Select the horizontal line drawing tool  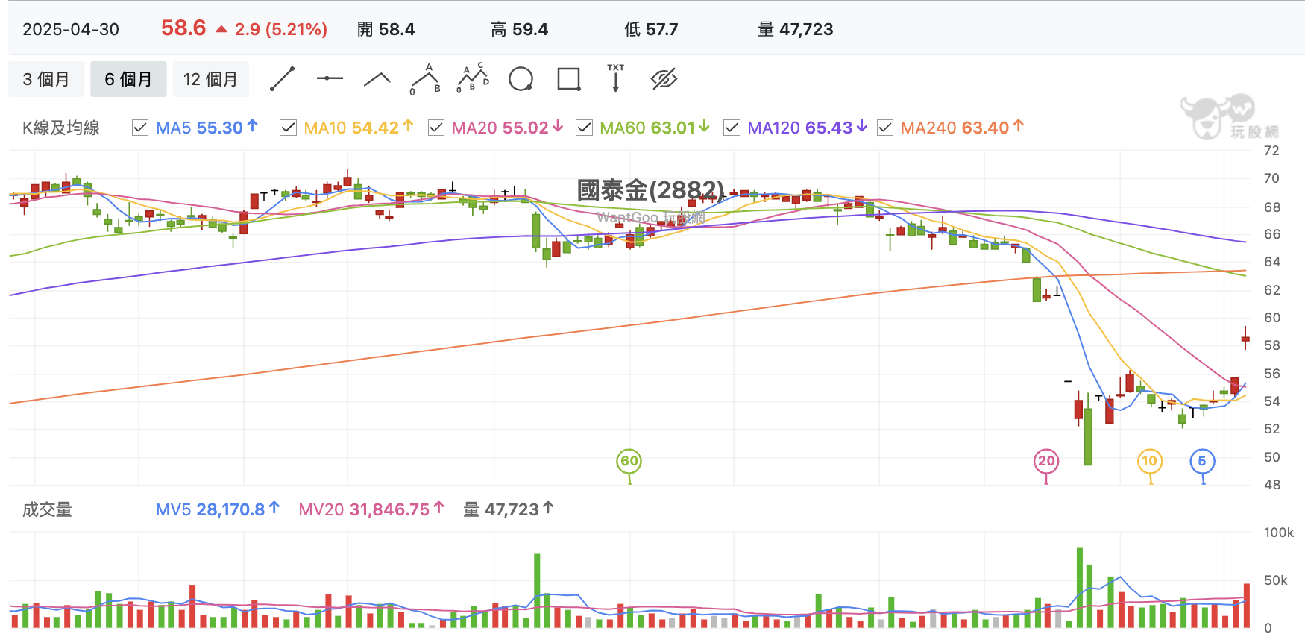pyautogui.click(x=330, y=78)
